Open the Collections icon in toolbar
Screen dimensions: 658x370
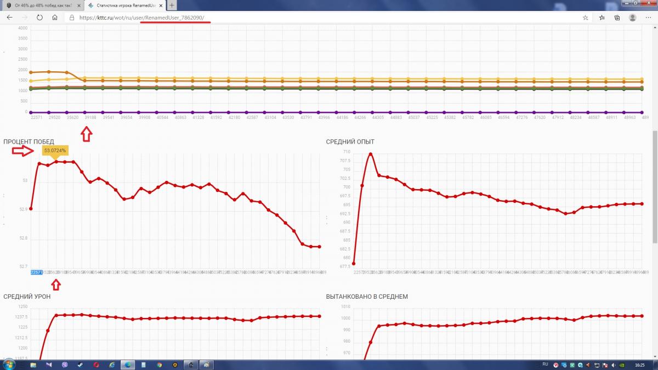point(617,18)
